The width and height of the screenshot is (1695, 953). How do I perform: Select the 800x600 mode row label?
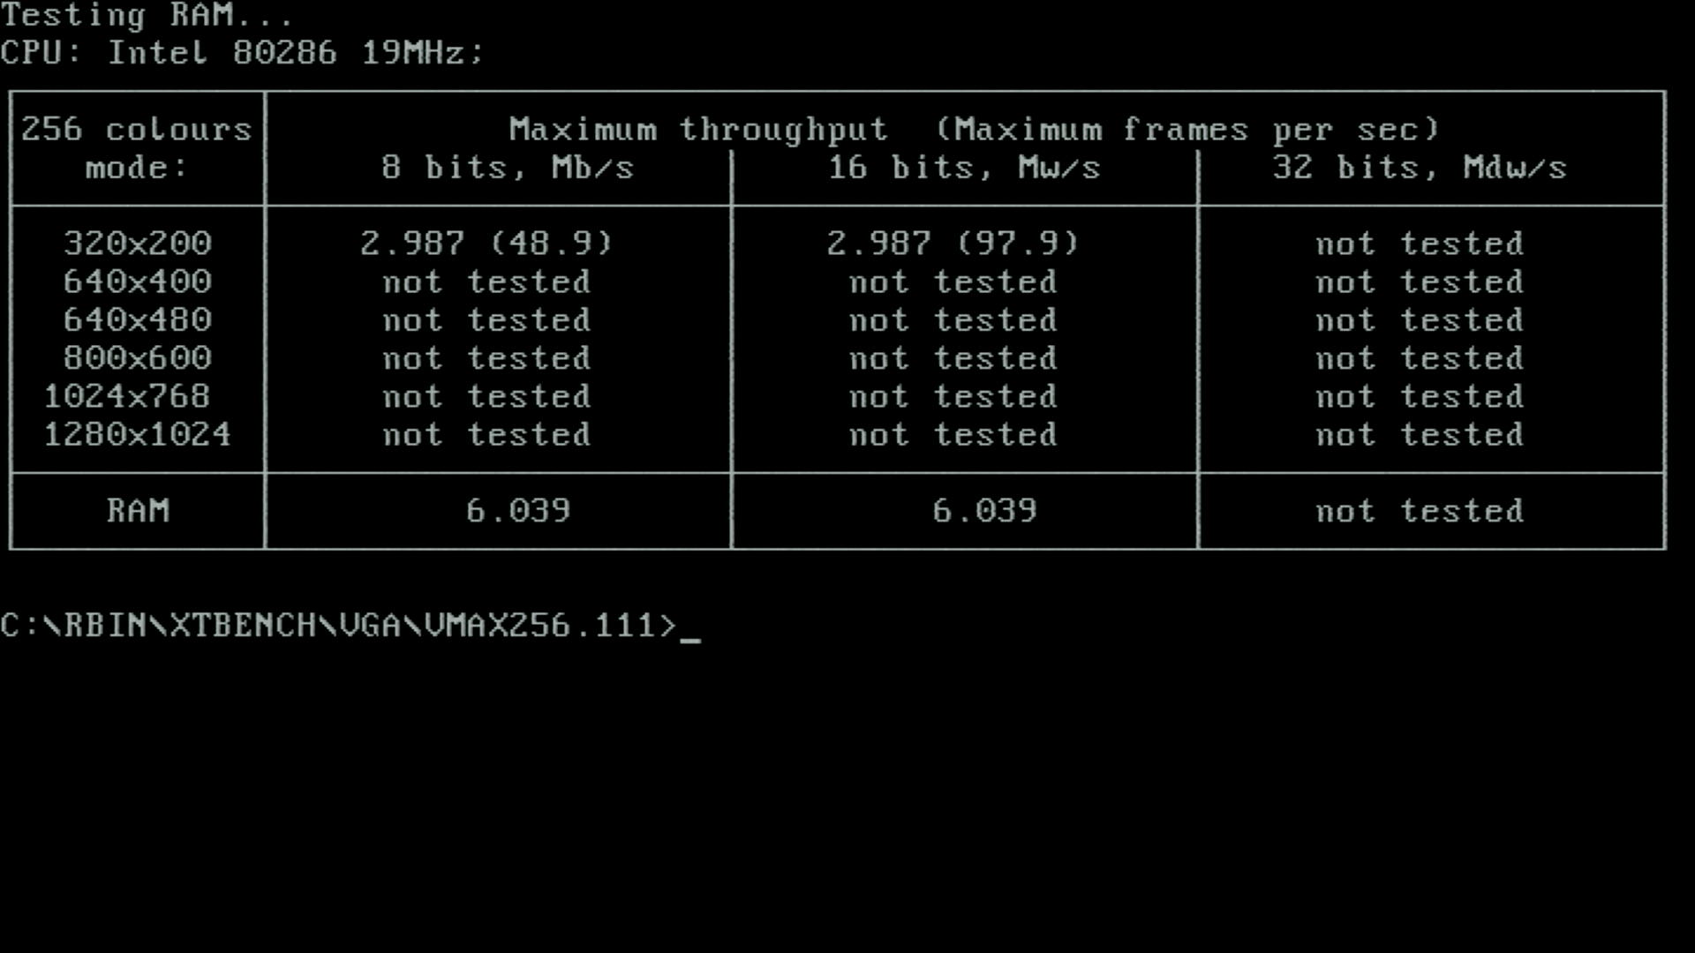[x=138, y=357]
